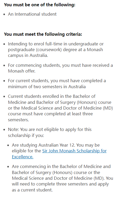
Task: Click the bullet marker beside "Intending to enrol full-time"
Action: (4, 44)
